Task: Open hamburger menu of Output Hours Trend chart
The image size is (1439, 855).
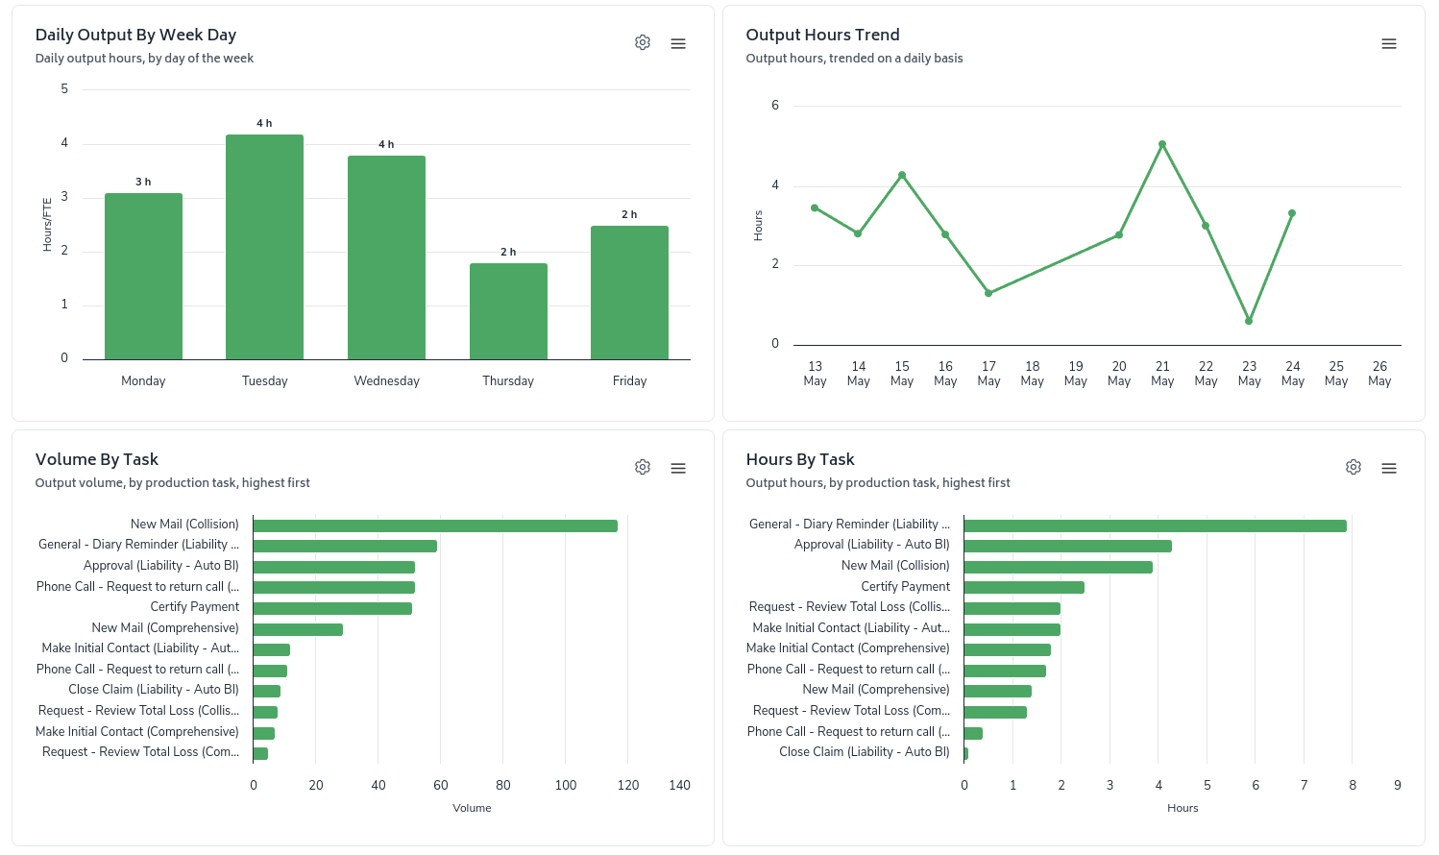Action: coord(1389,43)
